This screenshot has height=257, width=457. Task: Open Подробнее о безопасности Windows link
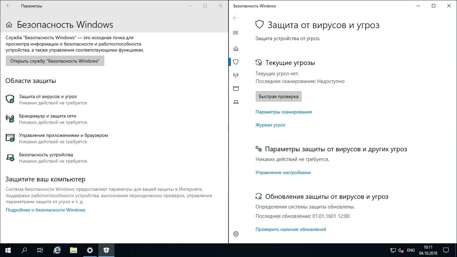[x=45, y=210]
